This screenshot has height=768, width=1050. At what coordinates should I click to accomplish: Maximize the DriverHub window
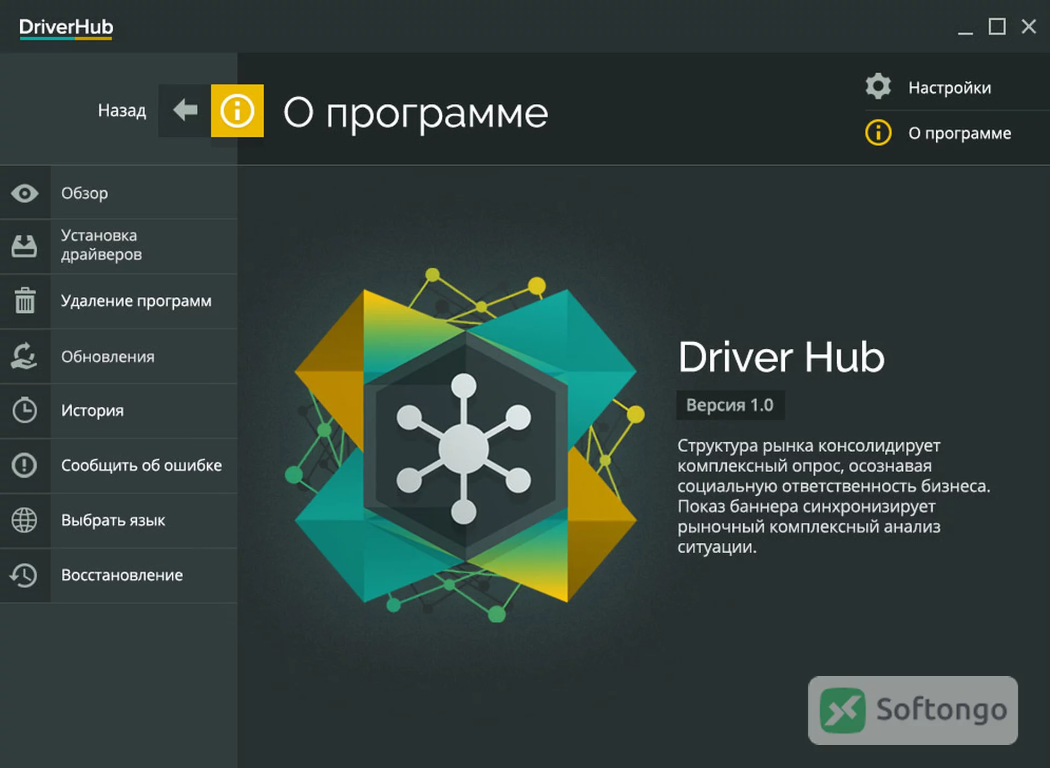[997, 26]
